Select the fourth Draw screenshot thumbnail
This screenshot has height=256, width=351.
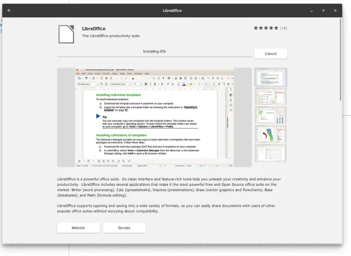pyautogui.click(x=271, y=134)
